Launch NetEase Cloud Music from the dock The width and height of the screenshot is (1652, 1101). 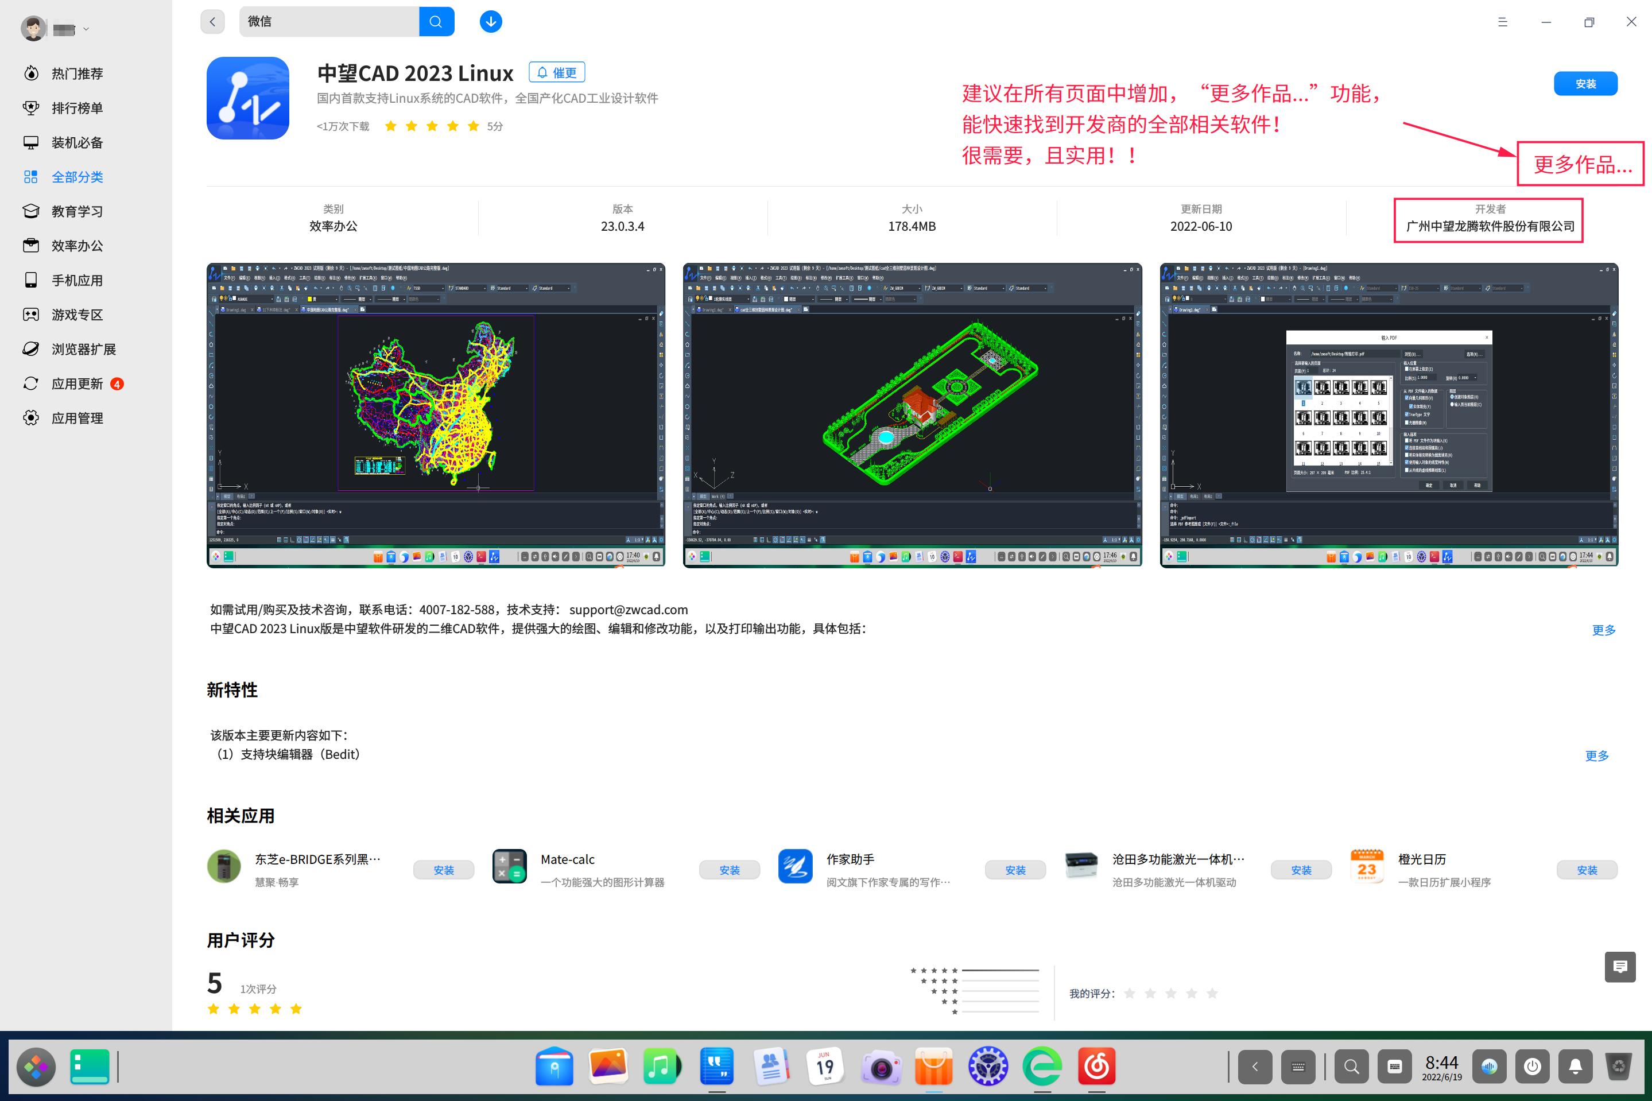tap(1096, 1067)
